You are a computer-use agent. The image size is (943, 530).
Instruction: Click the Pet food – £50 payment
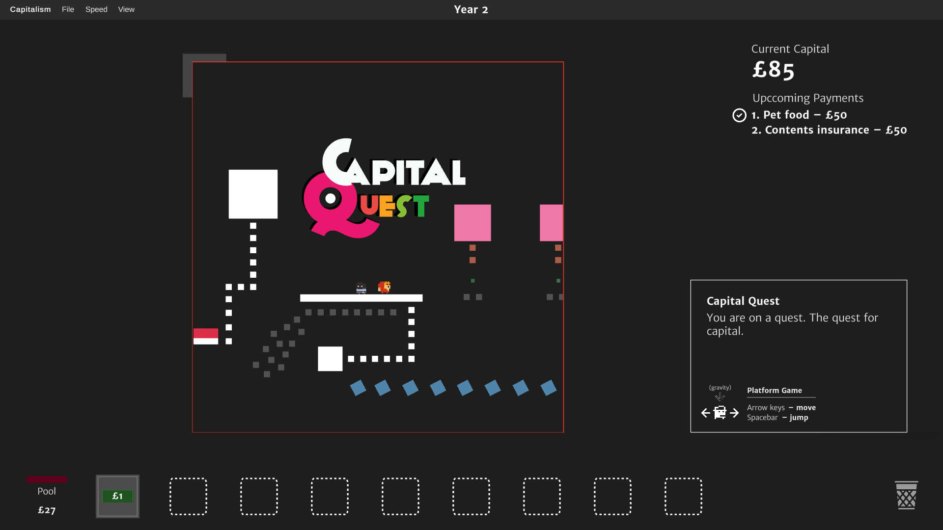click(x=799, y=115)
